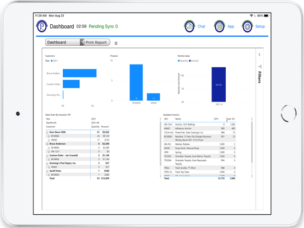Click the inventory table right scrollbar thumb

pyautogui.click(x=252, y=142)
